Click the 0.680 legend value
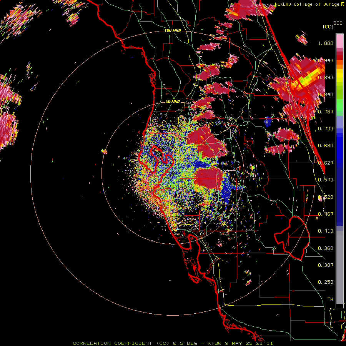346x346 pixels. [326, 146]
